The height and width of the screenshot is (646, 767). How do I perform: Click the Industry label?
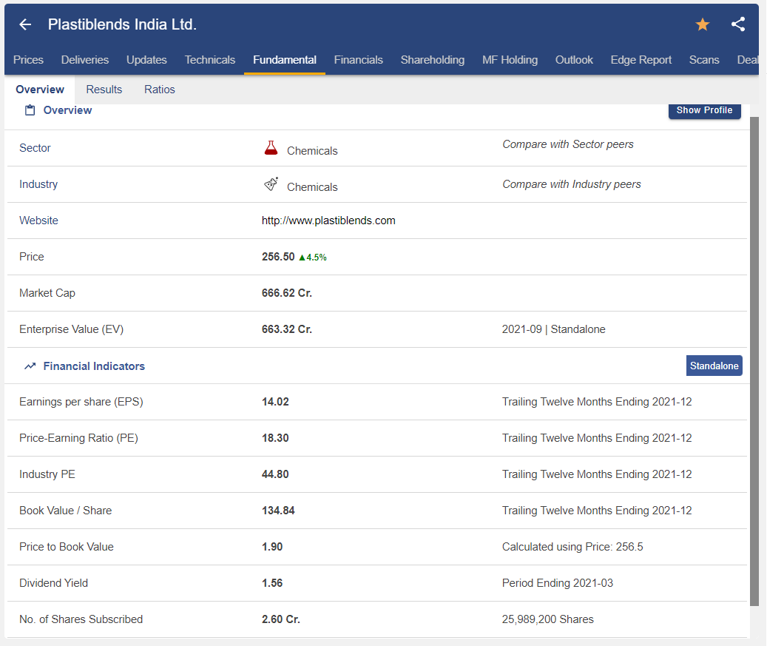(x=38, y=184)
